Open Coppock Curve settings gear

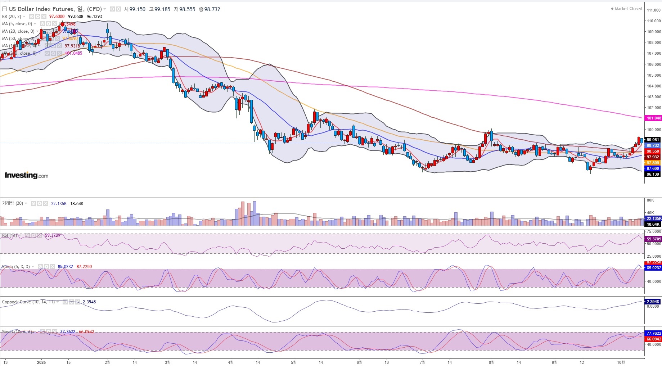coord(71,302)
